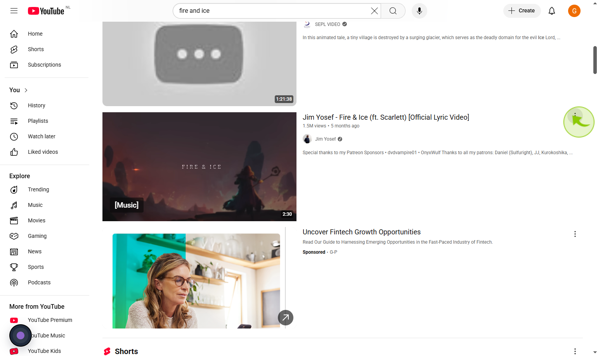Click the Sponsored G-P label
The width and height of the screenshot is (598, 356).
pyautogui.click(x=320, y=252)
